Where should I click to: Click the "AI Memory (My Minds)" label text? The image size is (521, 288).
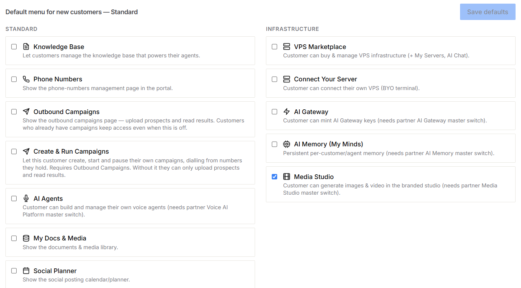(x=329, y=144)
